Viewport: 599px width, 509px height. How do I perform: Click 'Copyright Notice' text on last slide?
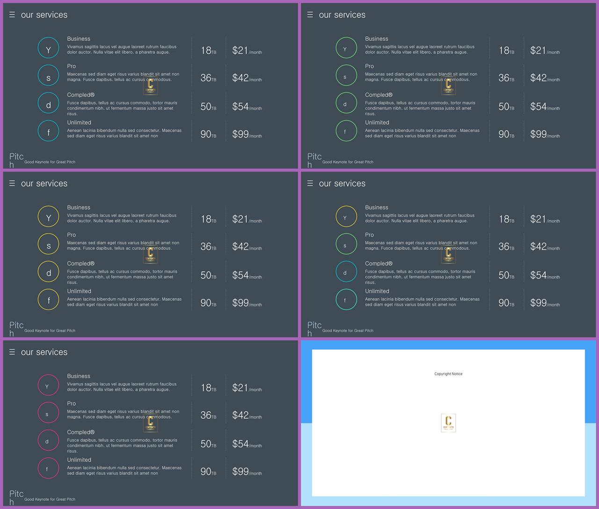448,374
